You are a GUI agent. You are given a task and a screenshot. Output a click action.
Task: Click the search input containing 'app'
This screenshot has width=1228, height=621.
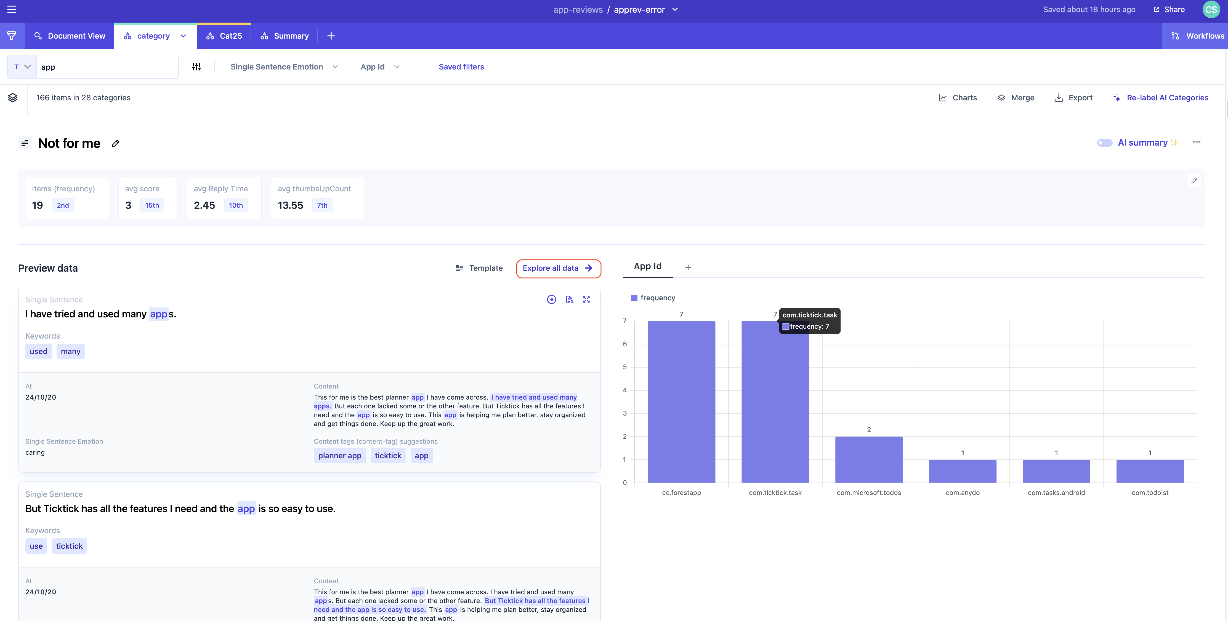click(107, 67)
